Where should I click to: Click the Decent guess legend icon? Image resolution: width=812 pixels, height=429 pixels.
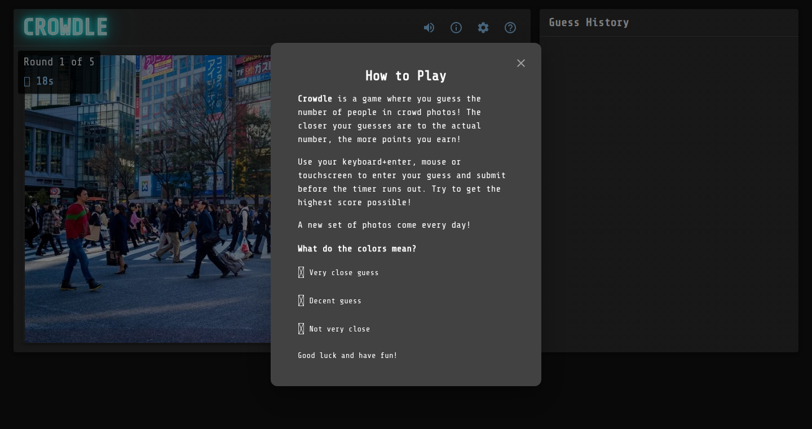coord(301,300)
